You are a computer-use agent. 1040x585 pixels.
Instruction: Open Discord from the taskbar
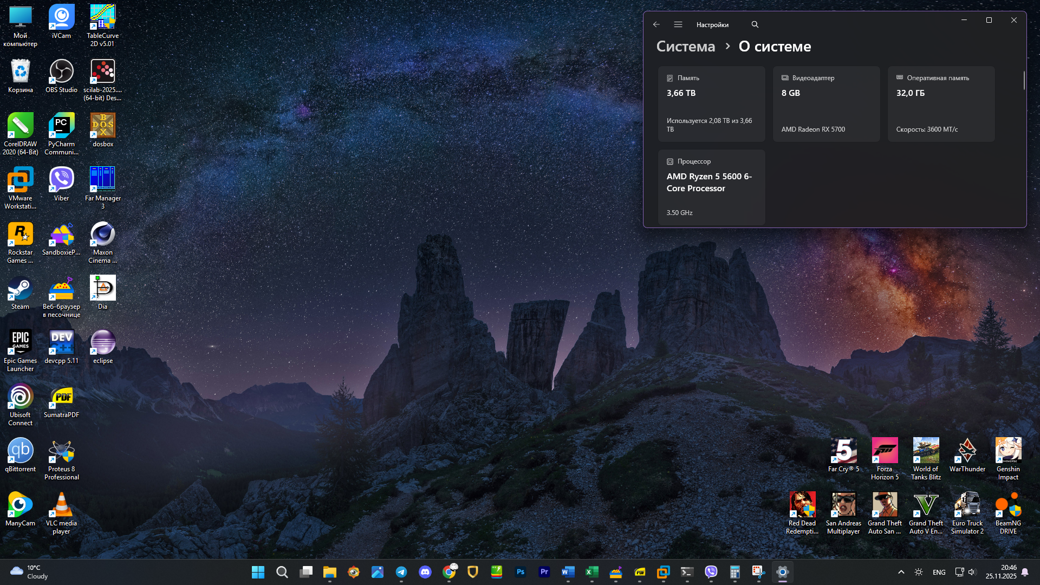pyautogui.click(x=425, y=572)
